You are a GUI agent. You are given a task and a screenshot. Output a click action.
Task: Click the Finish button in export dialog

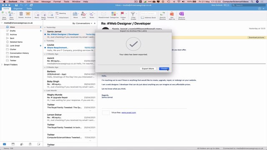[164, 68]
